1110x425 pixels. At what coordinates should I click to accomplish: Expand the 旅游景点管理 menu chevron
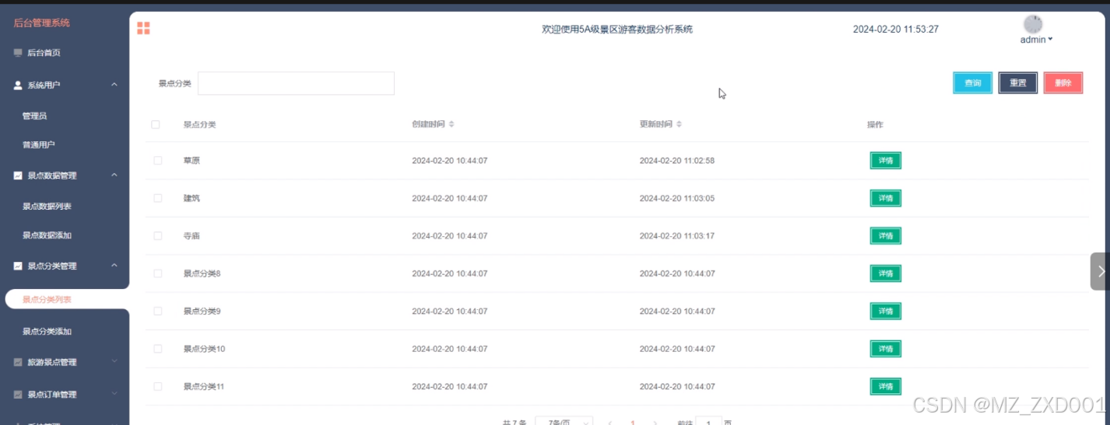(114, 361)
